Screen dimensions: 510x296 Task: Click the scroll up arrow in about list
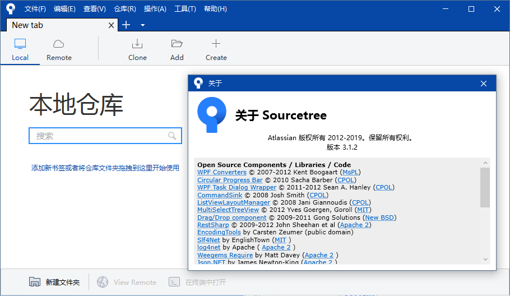coord(485,163)
